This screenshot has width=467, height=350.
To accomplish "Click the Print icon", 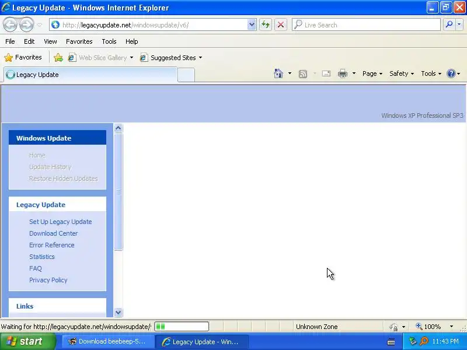I will pos(343,73).
